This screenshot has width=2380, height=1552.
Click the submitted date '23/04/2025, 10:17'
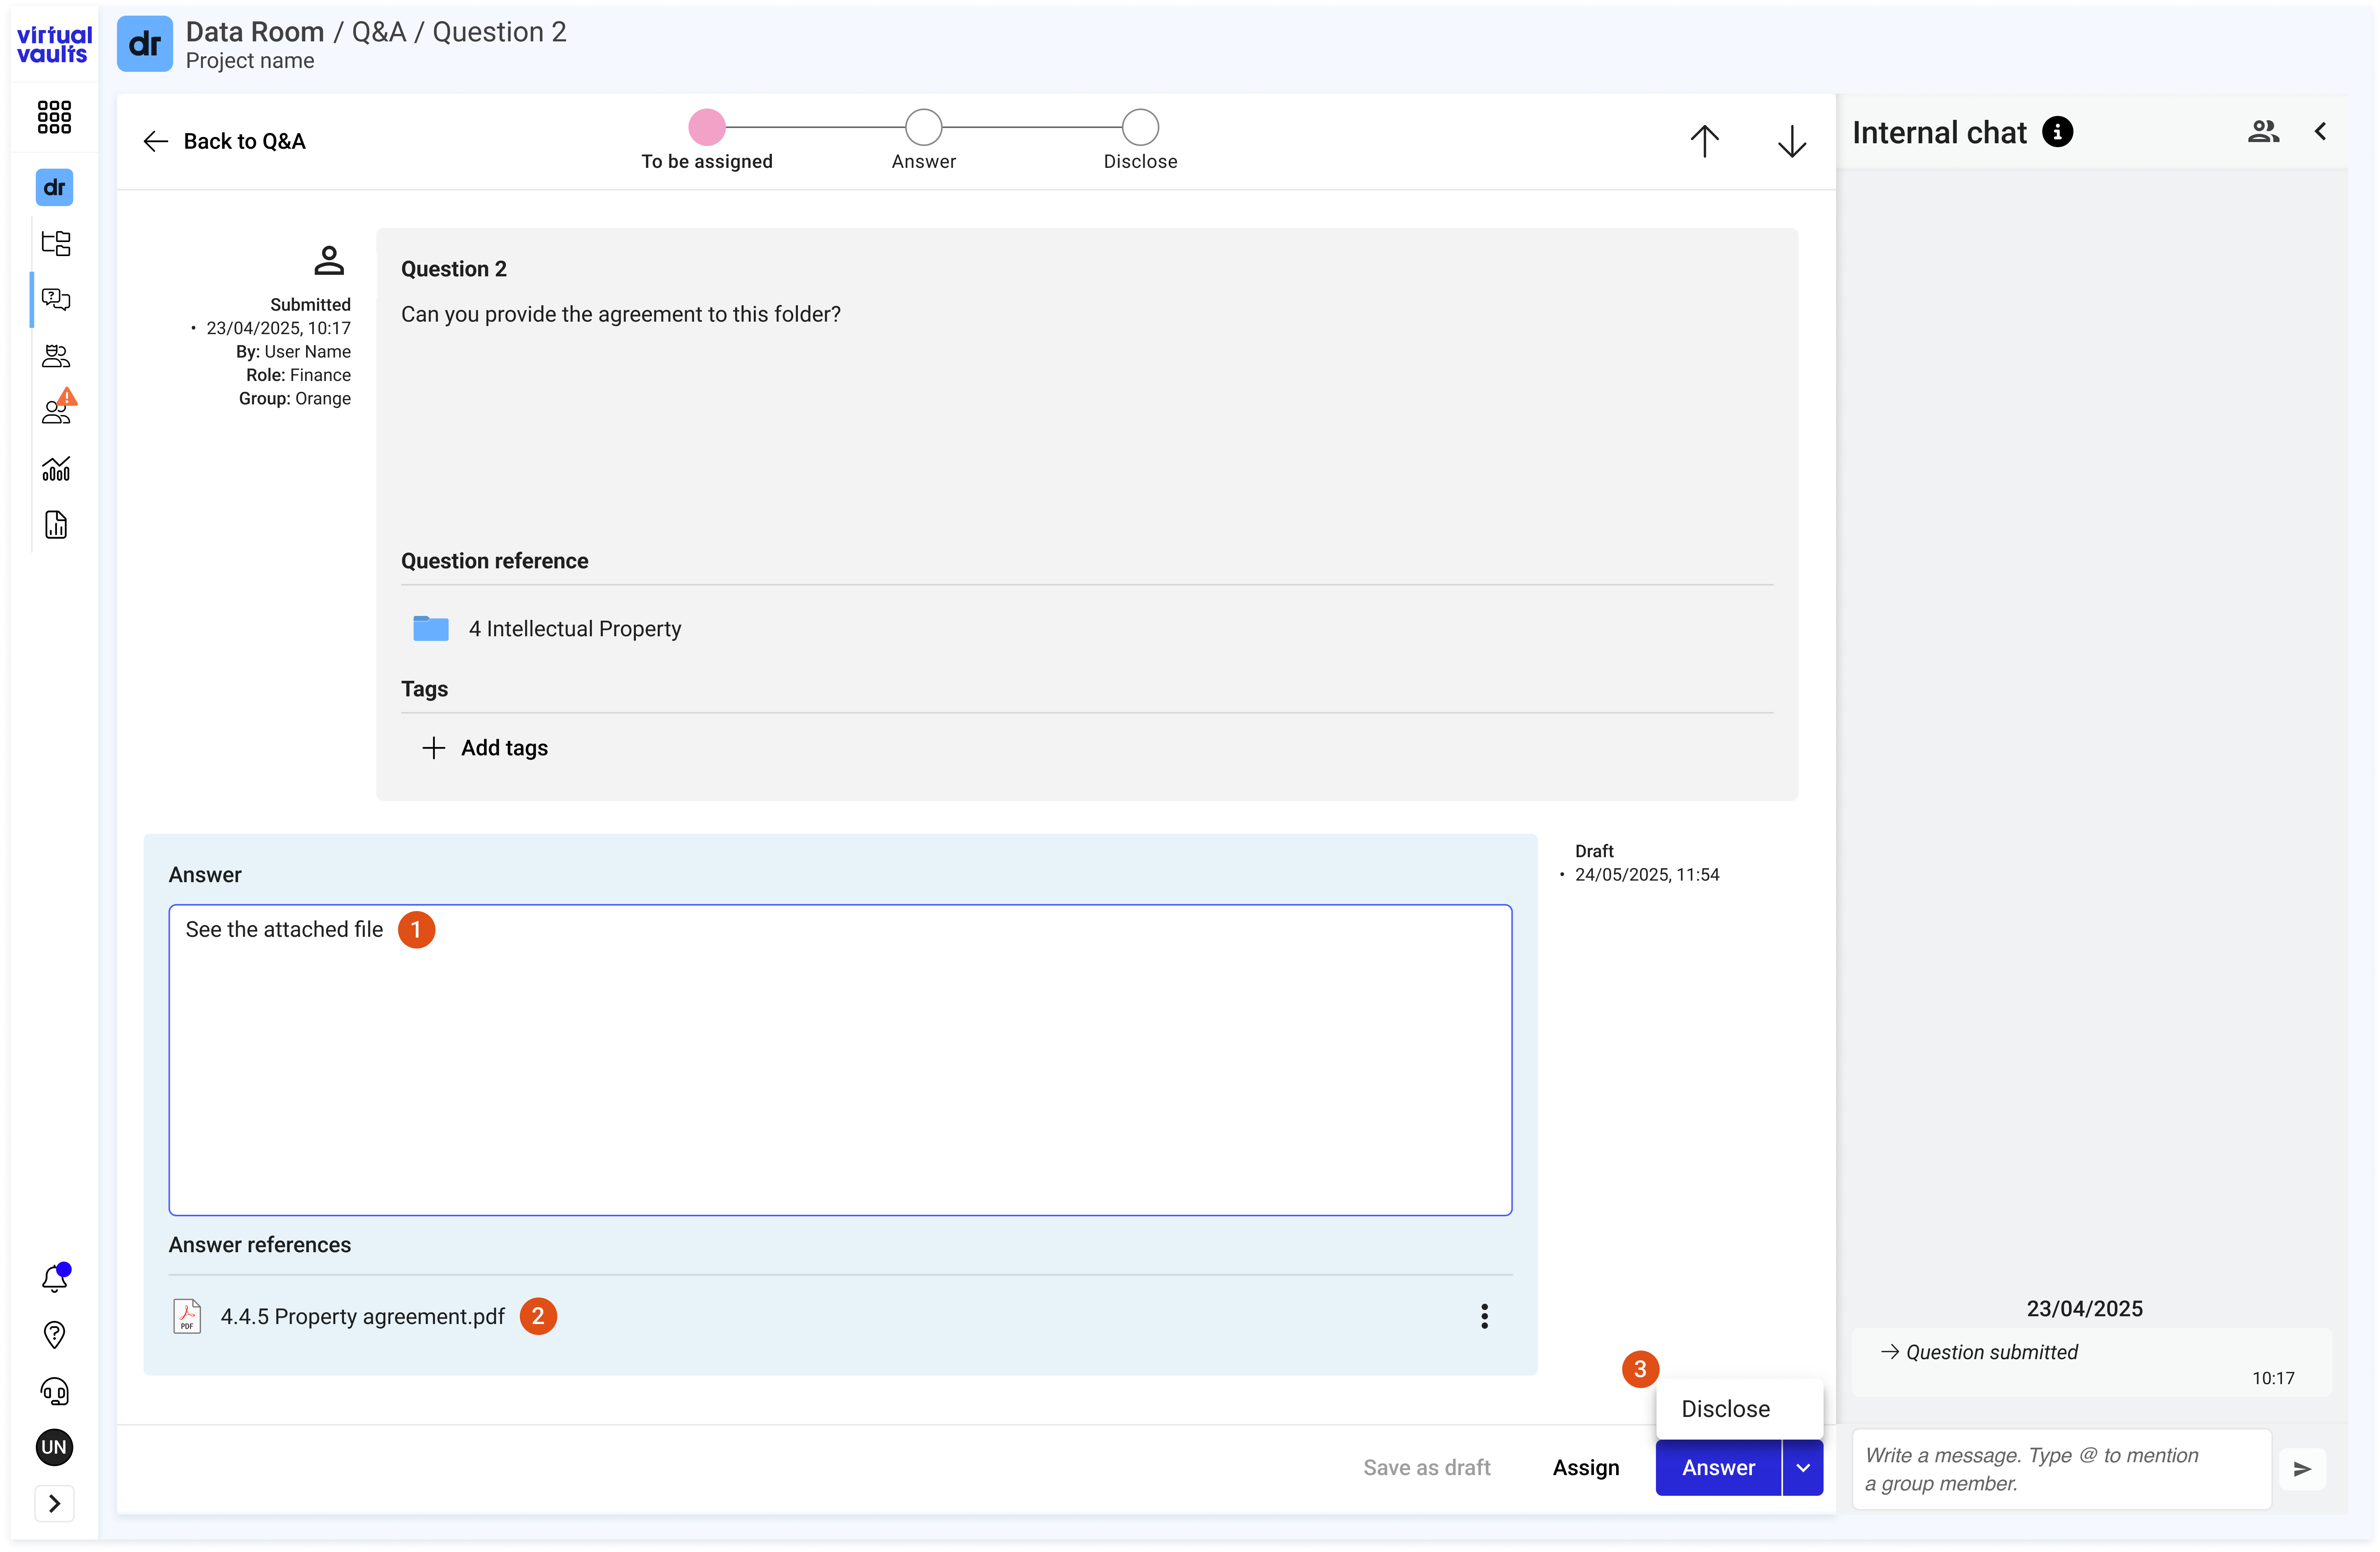[278, 328]
